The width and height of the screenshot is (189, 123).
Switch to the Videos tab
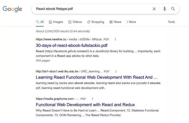[75, 22]
